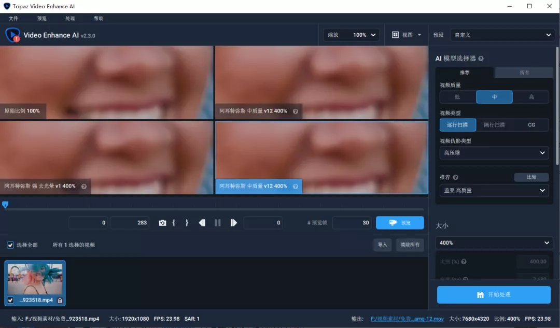Viewport: 560px width, 328px height.
Task: Click the timeline playhead marker
Action: (5, 205)
